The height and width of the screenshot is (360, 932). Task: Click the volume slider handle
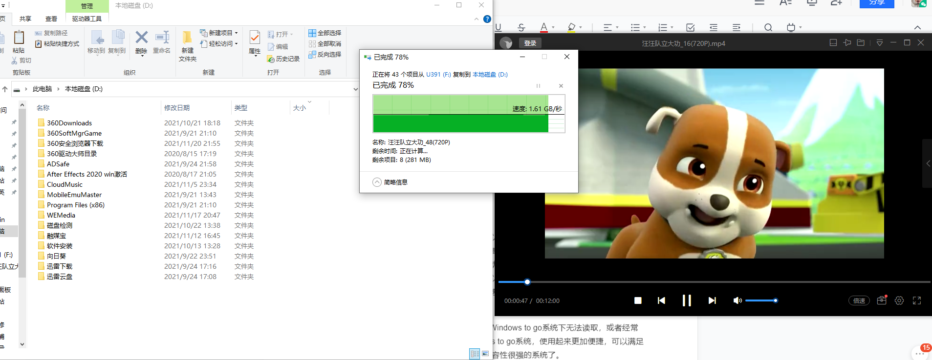pos(776,300)
